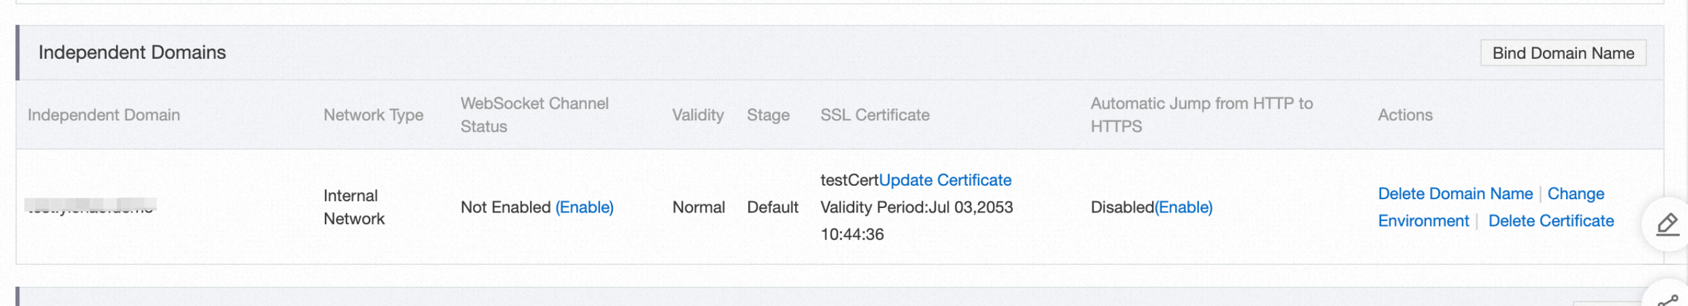The height and width of the screenshot is (306, 1688).
Task: Click Delete Domain Name action
Action: point(1455,193)
